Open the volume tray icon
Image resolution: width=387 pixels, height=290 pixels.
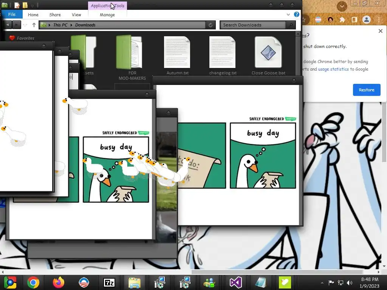click(350, 282)
